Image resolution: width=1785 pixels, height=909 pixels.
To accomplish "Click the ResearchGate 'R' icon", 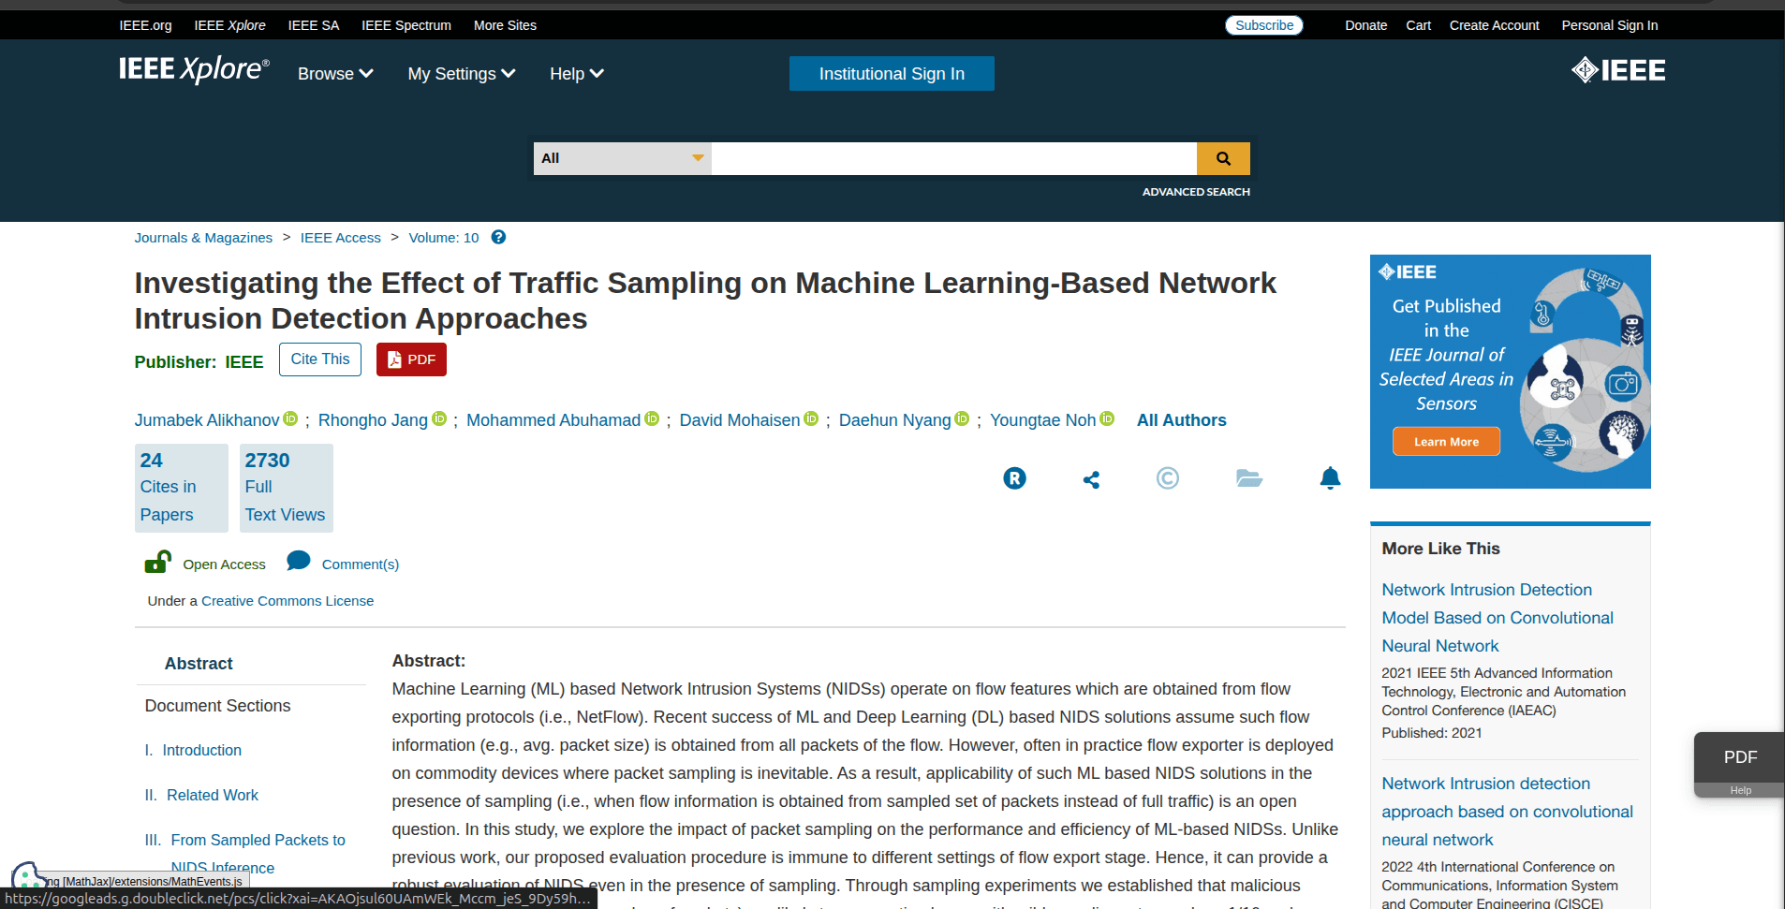I will pos(1014,477).
